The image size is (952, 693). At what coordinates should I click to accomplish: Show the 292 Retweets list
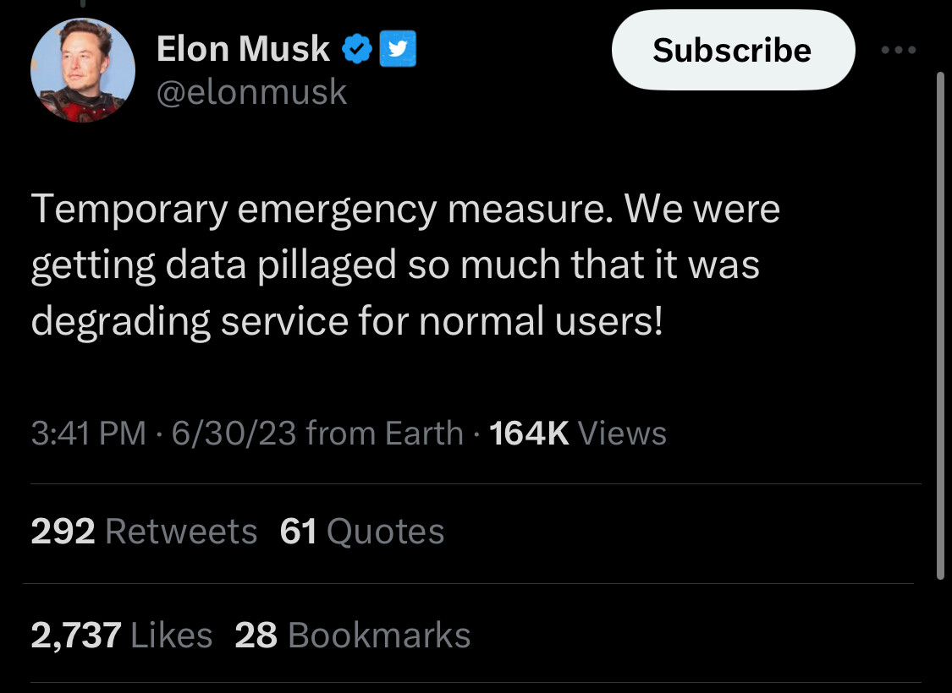144,532
